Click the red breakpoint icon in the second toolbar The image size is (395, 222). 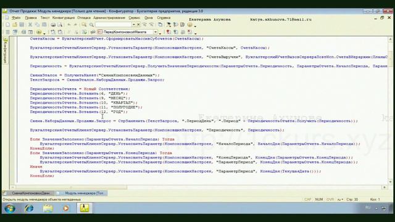[x=168, y=32]
